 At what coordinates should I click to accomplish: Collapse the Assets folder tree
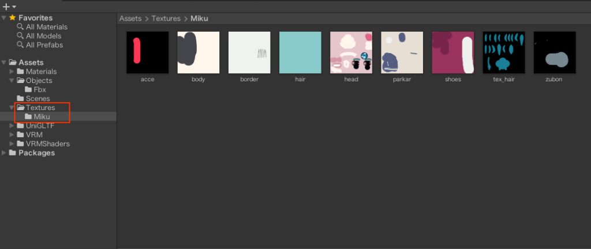pyautogui.click(x=5, y=62)
